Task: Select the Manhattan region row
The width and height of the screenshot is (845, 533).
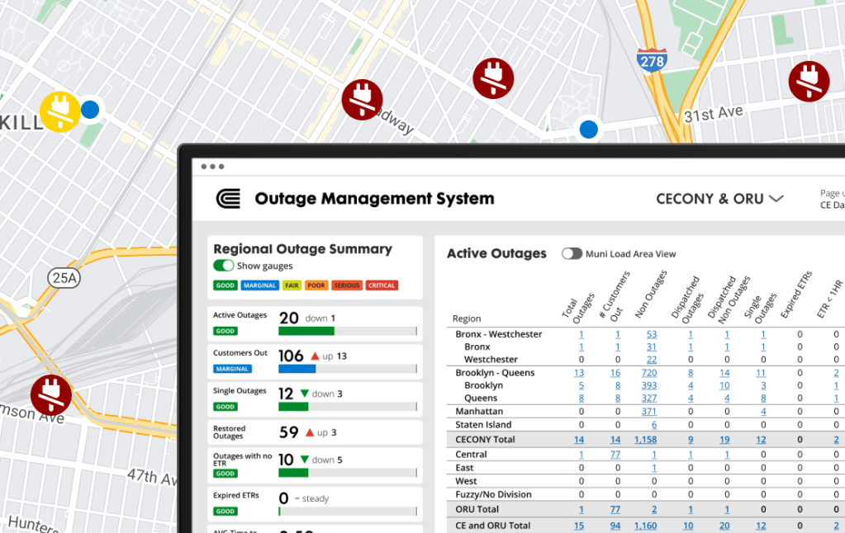Action: [479, 411]
